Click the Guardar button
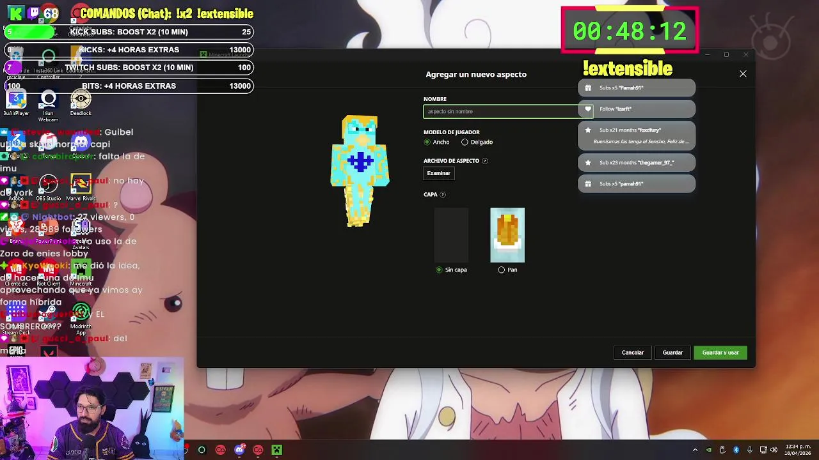819x460 pixels. pos(672,353)
